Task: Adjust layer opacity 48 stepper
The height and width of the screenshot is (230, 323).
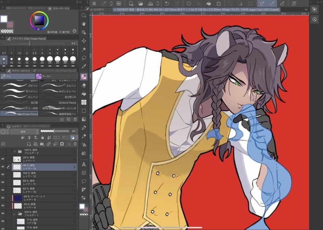Action: click(77, 131)
